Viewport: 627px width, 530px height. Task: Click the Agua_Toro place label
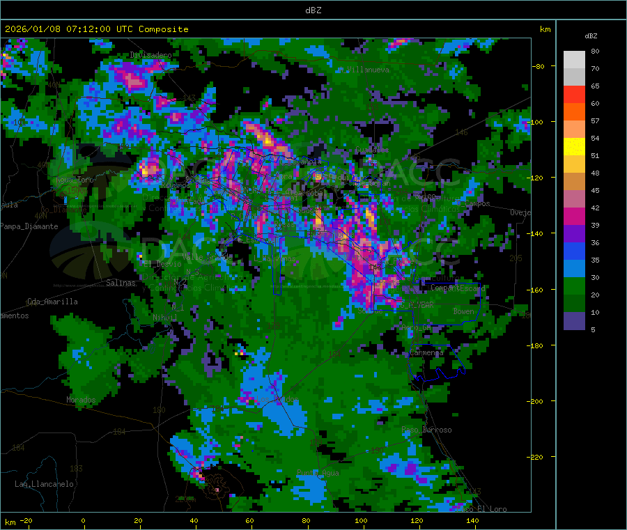point(75,180)
